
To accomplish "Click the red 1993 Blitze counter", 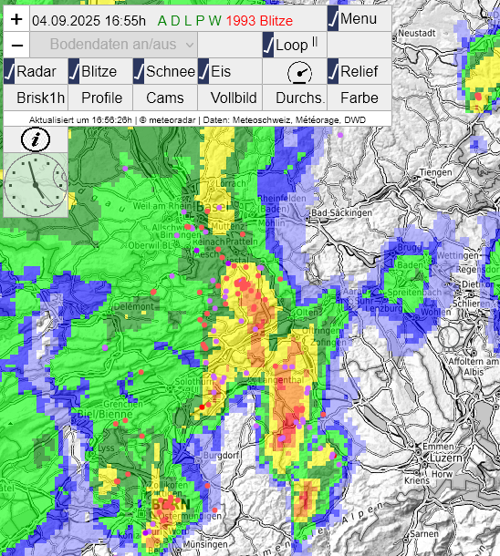I will click(259, 21).
